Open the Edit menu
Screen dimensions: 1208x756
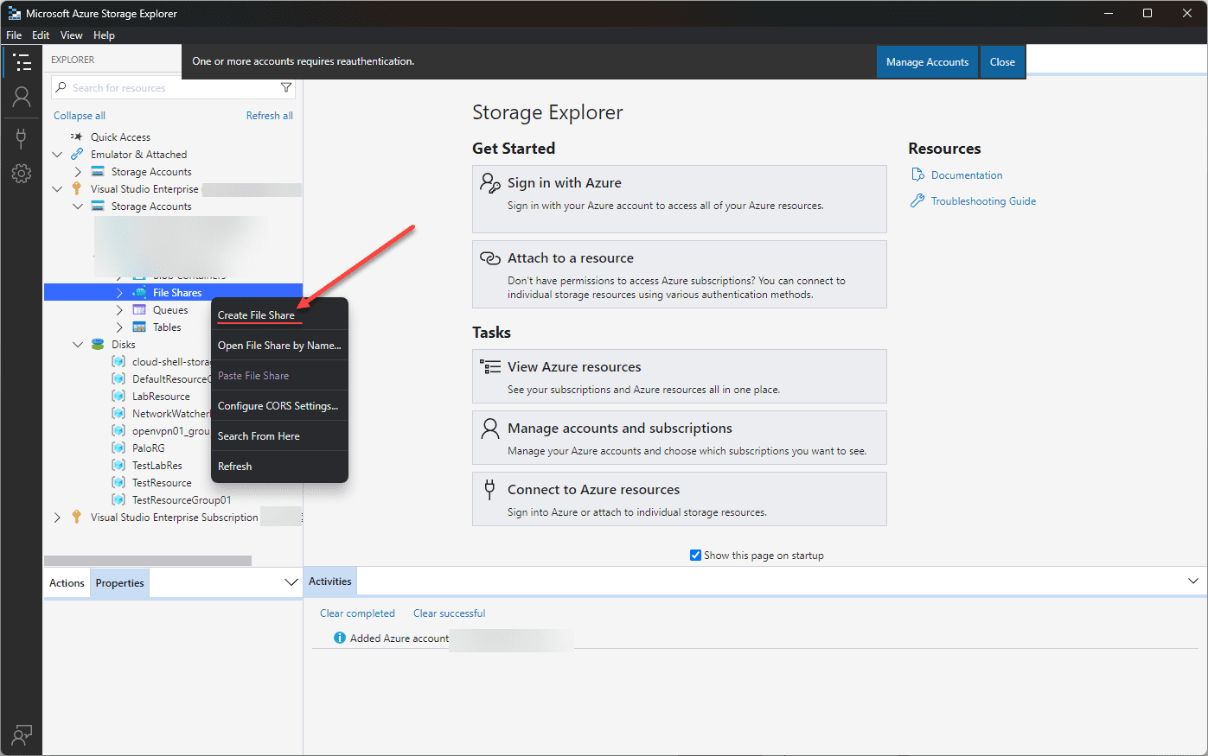coord(41,35)
